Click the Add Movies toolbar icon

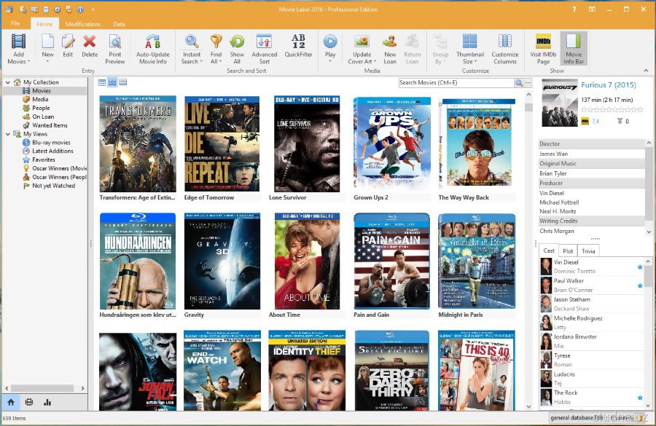(18, 42)
